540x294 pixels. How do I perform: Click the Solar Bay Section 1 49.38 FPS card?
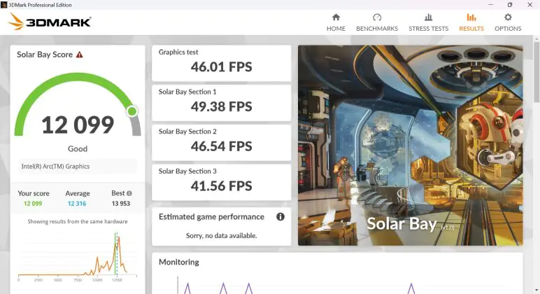[222, 103]
